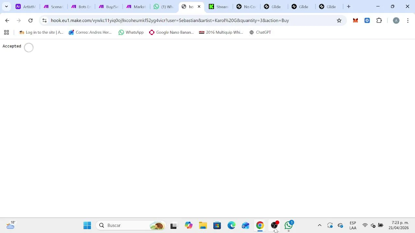
Task: Open the ESP LAA language switcher
Action: point(353,225)
